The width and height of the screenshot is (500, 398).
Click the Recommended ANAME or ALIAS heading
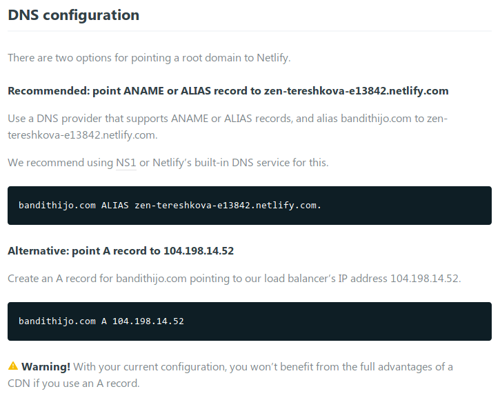click(228, 91)
